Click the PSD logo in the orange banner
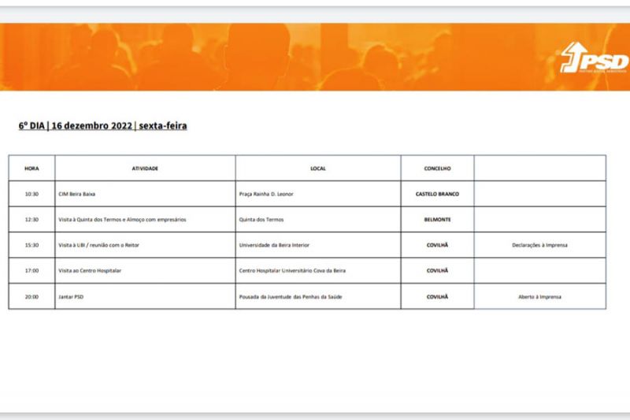 click(595, 58)
